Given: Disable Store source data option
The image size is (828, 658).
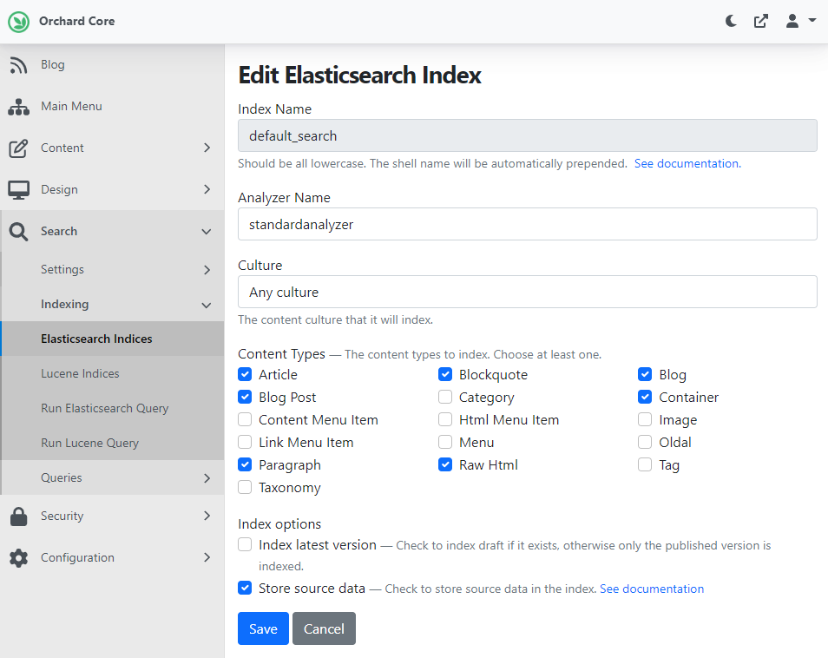Looking at the screenshot, I should [245, 588].
